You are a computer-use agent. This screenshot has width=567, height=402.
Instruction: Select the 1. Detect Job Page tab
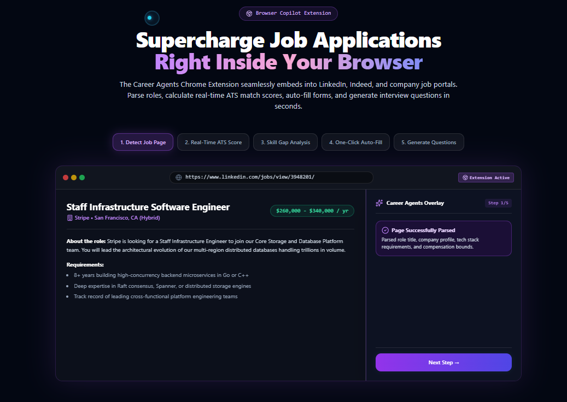point(143,142)
